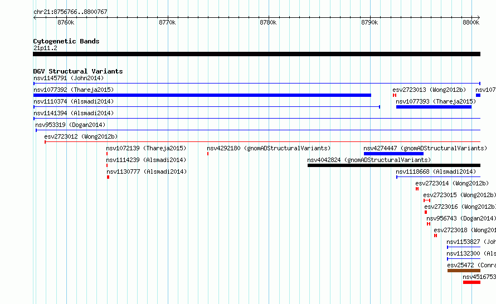Select the blue nsv4274447 variant bar

pyautogui.click(x=393, y=154)
